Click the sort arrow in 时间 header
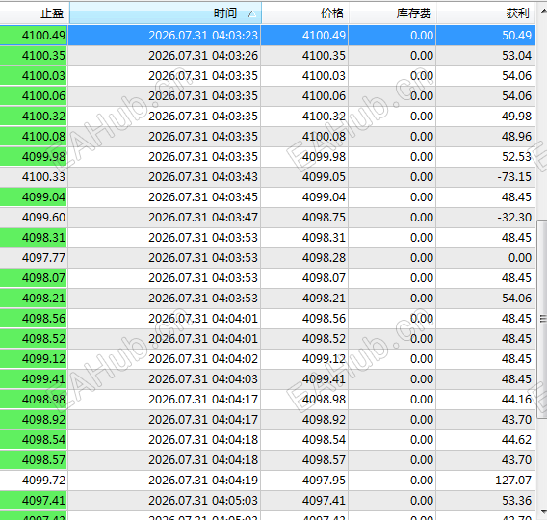Screen dimensions: 547x520 pyautogui.click(x=252, y=14)
